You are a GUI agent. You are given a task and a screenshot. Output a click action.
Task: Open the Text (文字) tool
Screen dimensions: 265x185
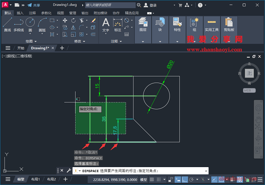click(106, 25)
